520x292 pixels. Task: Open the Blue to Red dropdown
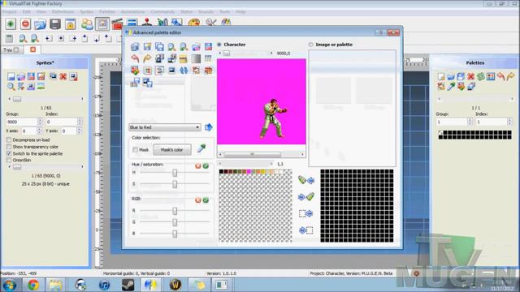[x=164, y=127]
